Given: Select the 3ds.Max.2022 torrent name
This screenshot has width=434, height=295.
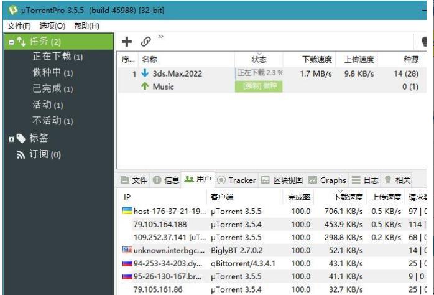Looking at the screenshot, I should pos(177,73).
